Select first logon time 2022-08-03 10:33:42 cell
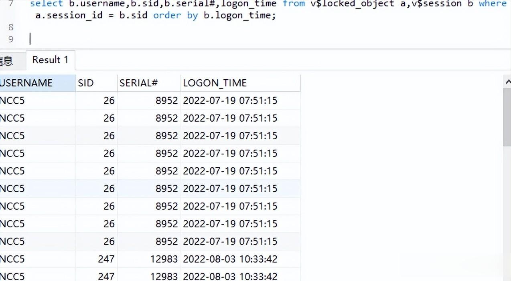 click(x=241, y=259)
